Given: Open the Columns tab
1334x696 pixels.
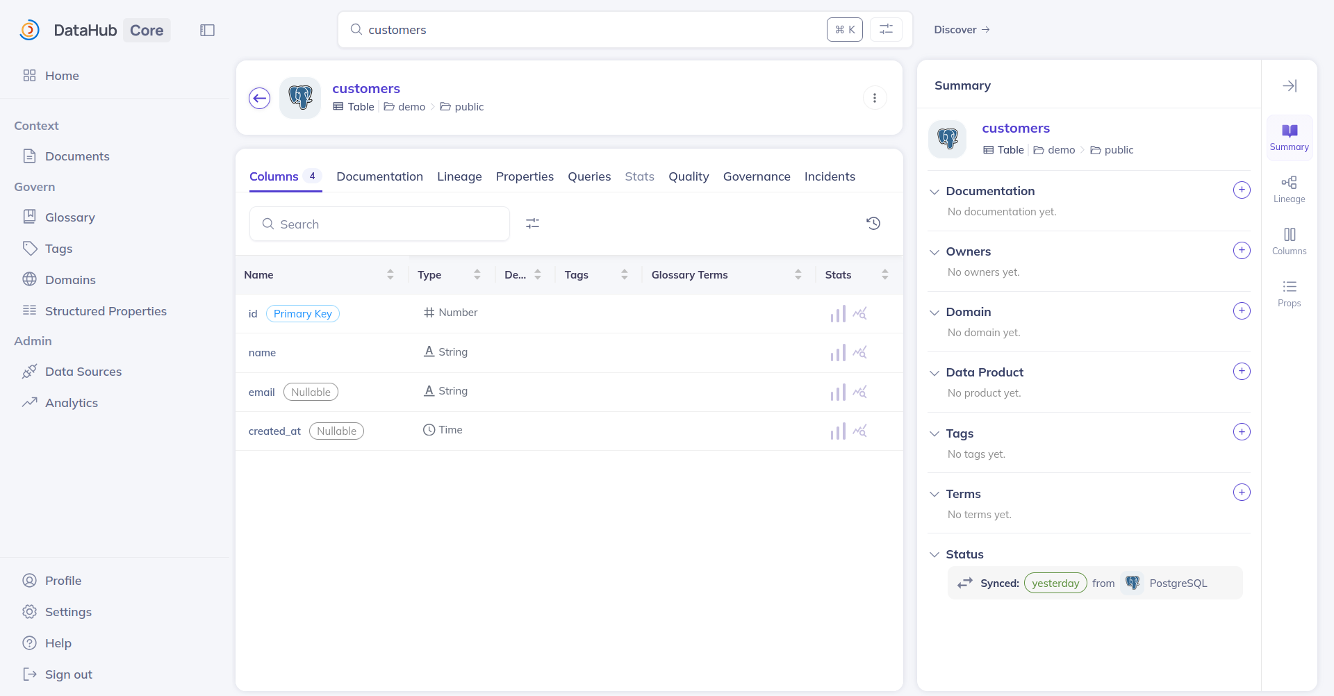Looking at the screenshot, I should [x=285, y=176].
